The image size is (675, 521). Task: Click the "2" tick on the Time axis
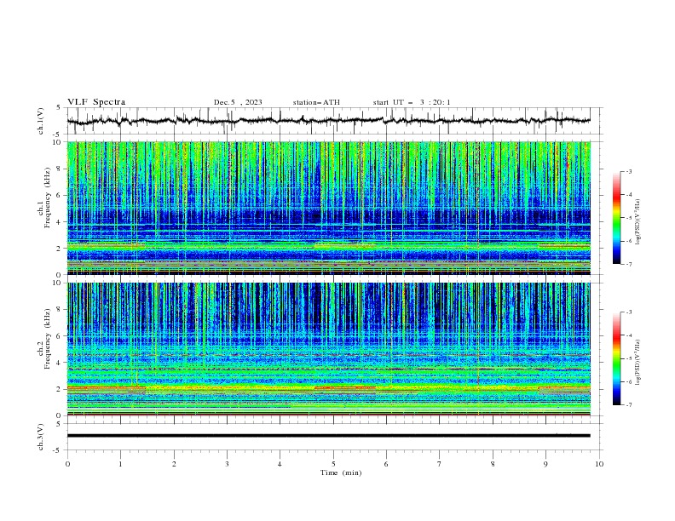point(174,464)
